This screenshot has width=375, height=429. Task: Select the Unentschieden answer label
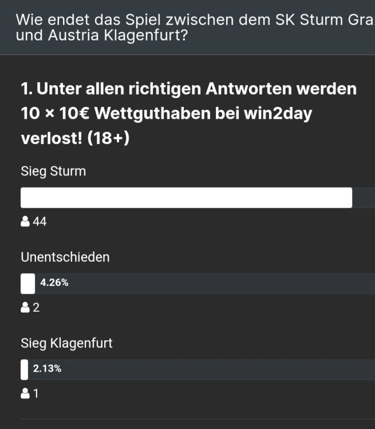65,257
